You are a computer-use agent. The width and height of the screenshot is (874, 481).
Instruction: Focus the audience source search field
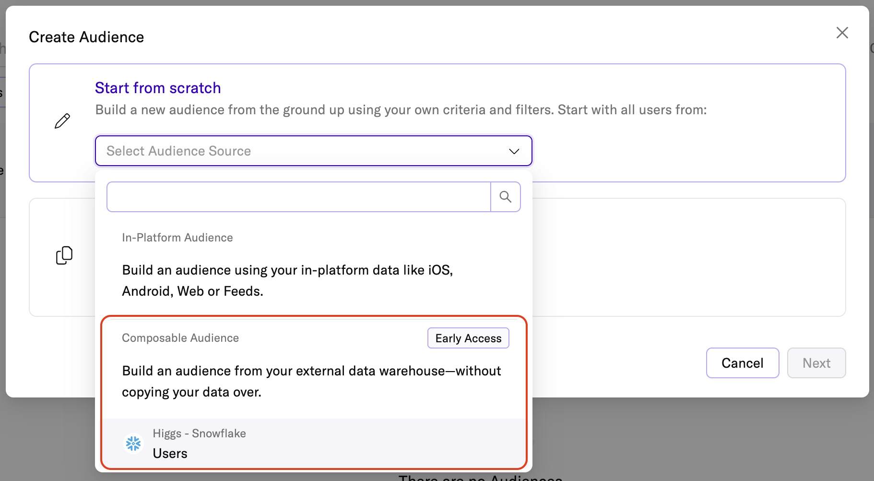(298, 197)
